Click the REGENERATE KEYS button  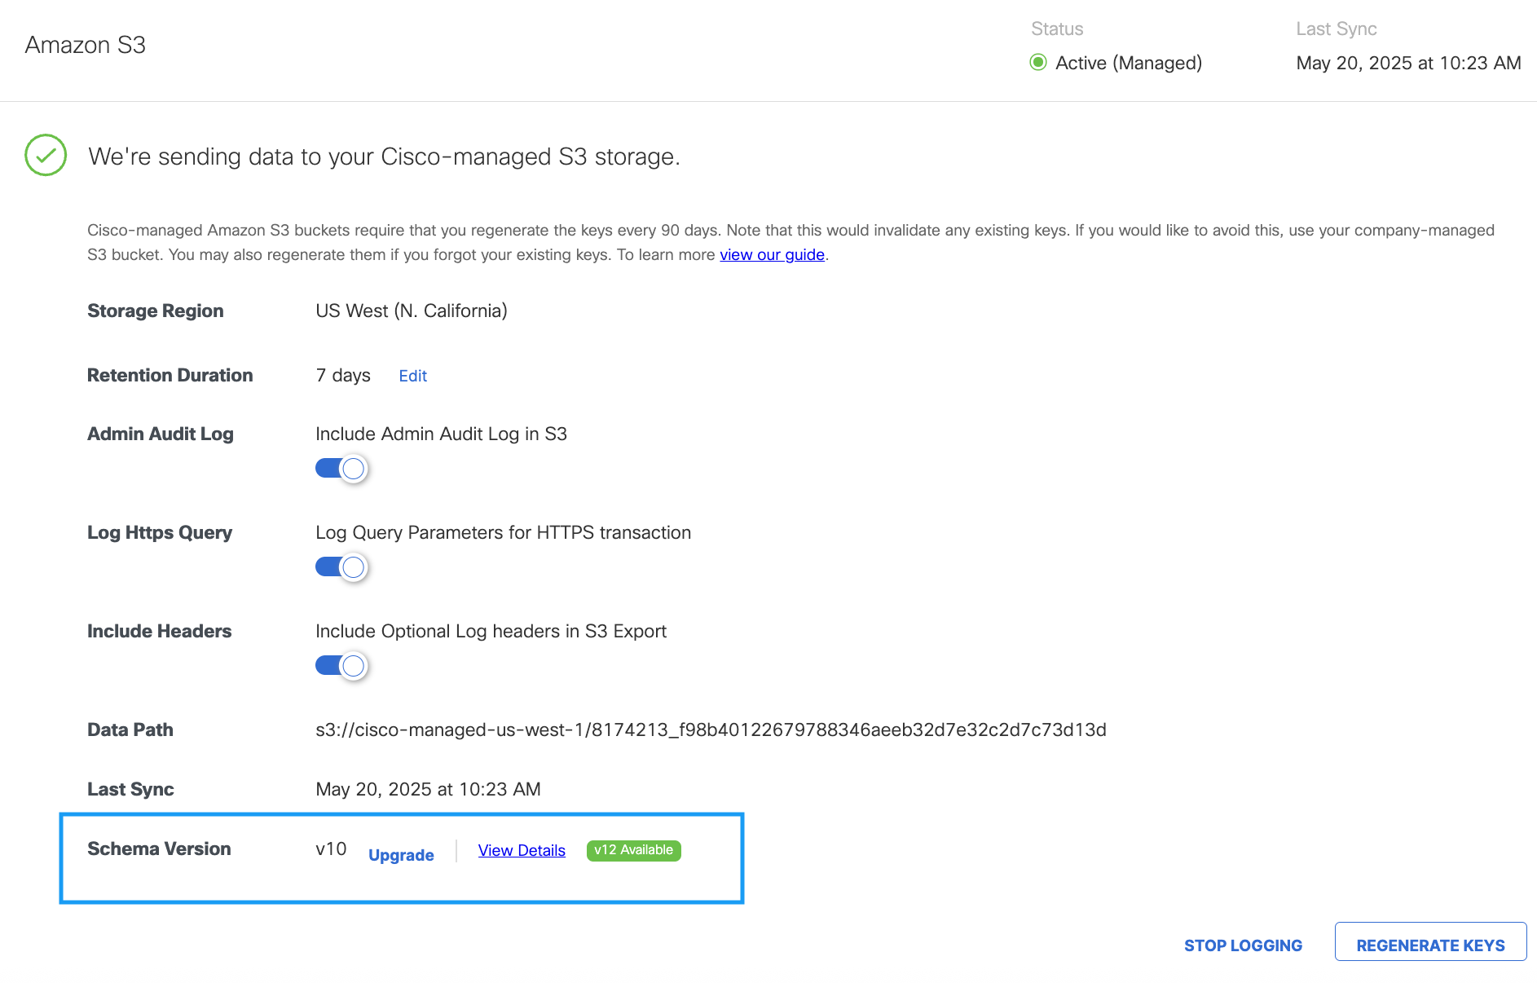1430,942
